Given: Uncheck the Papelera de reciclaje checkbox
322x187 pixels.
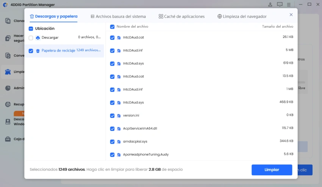Looking at the screenshot, I should click(31, 51).
